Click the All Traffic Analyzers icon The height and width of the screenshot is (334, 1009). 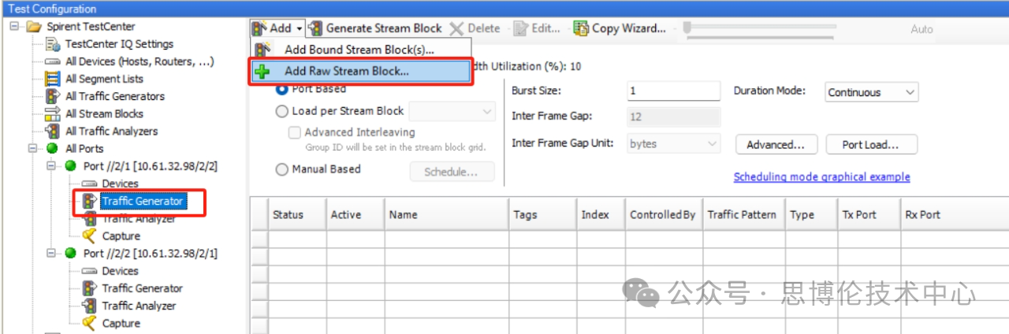53,131
